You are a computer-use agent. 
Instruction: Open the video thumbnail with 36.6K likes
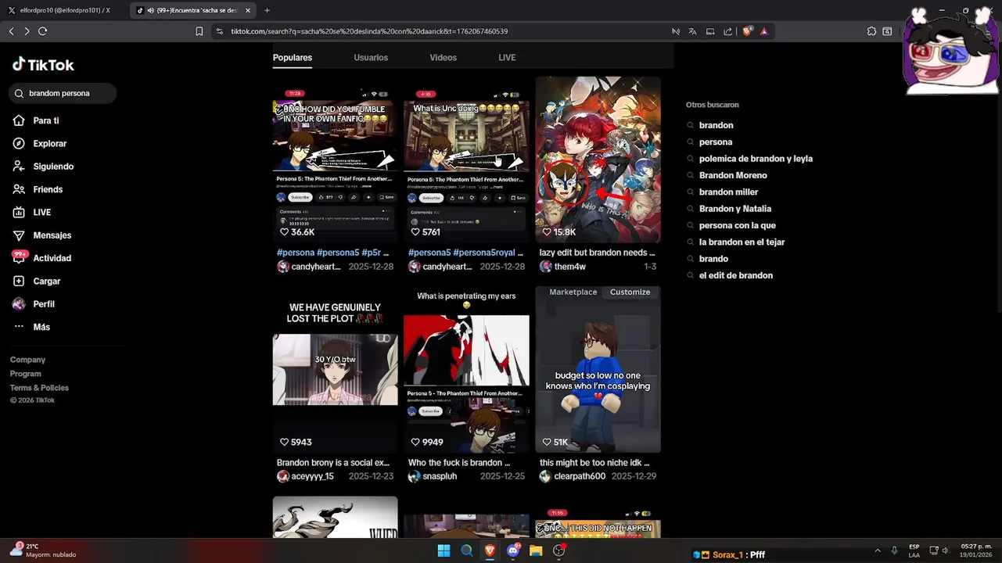(335, 160)
